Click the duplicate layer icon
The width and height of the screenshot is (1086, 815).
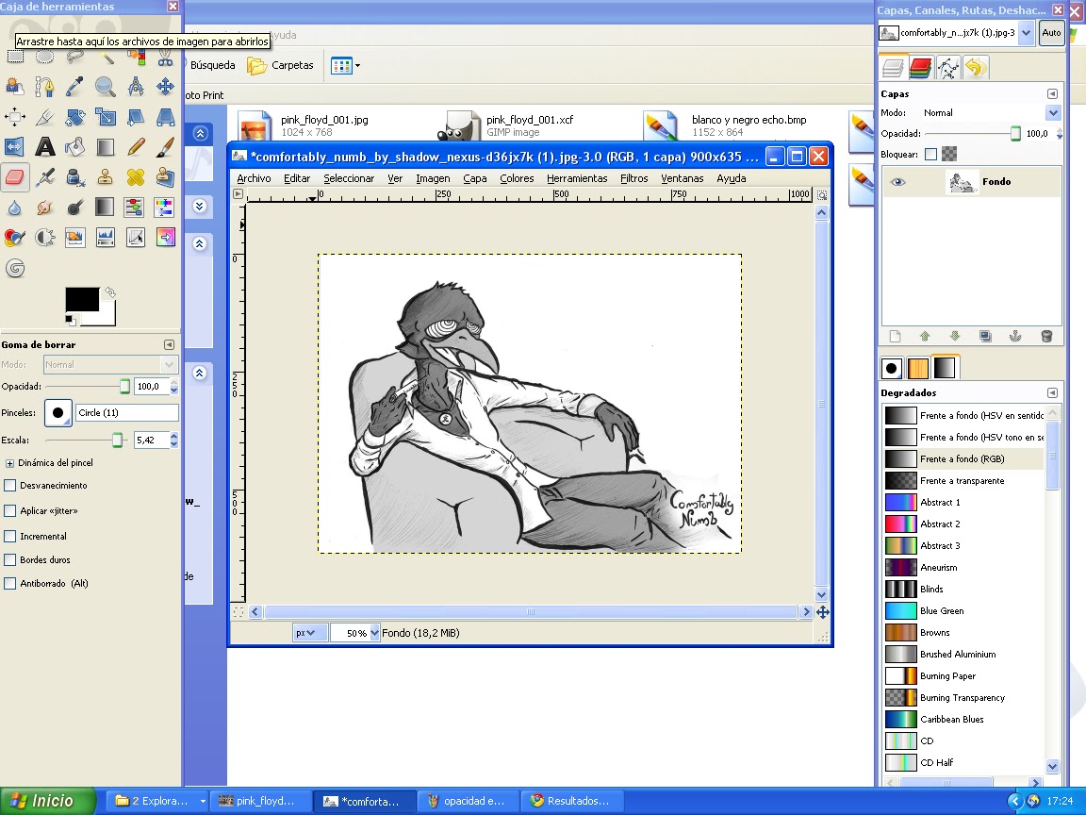click(x=985, y=336)
